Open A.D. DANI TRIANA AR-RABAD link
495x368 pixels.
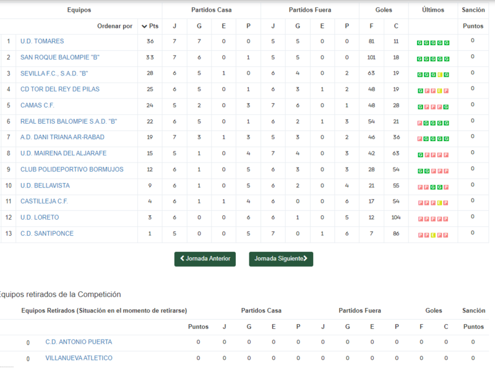62,137
